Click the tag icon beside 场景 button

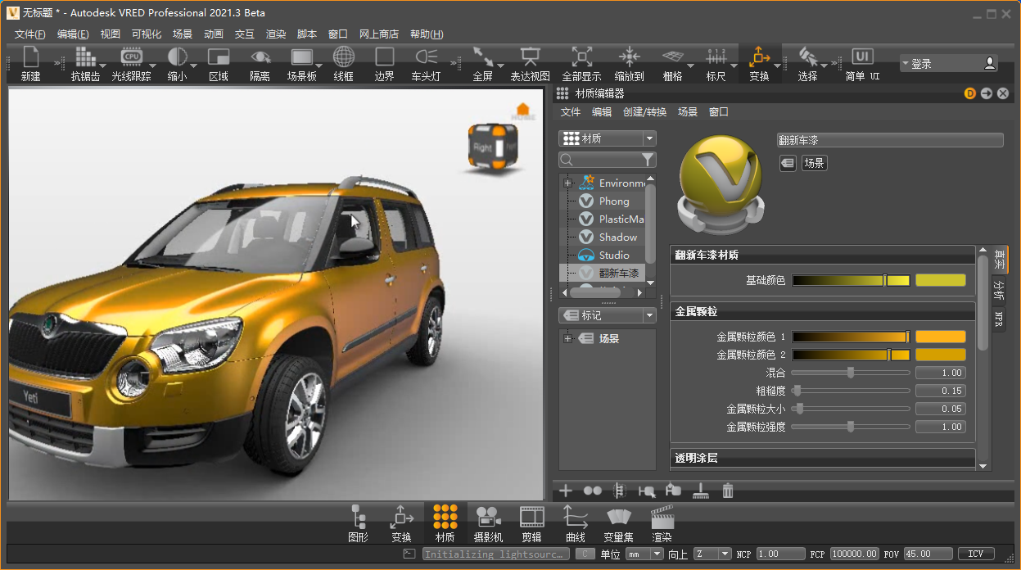[787, 163]
